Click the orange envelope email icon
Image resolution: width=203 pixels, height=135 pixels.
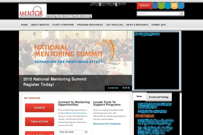pos(174,5)
